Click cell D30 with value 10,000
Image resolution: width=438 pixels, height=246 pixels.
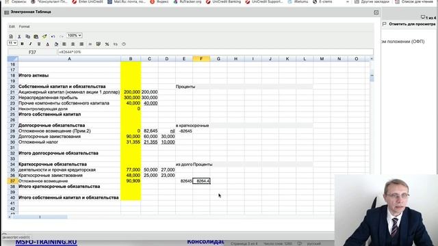167,142
